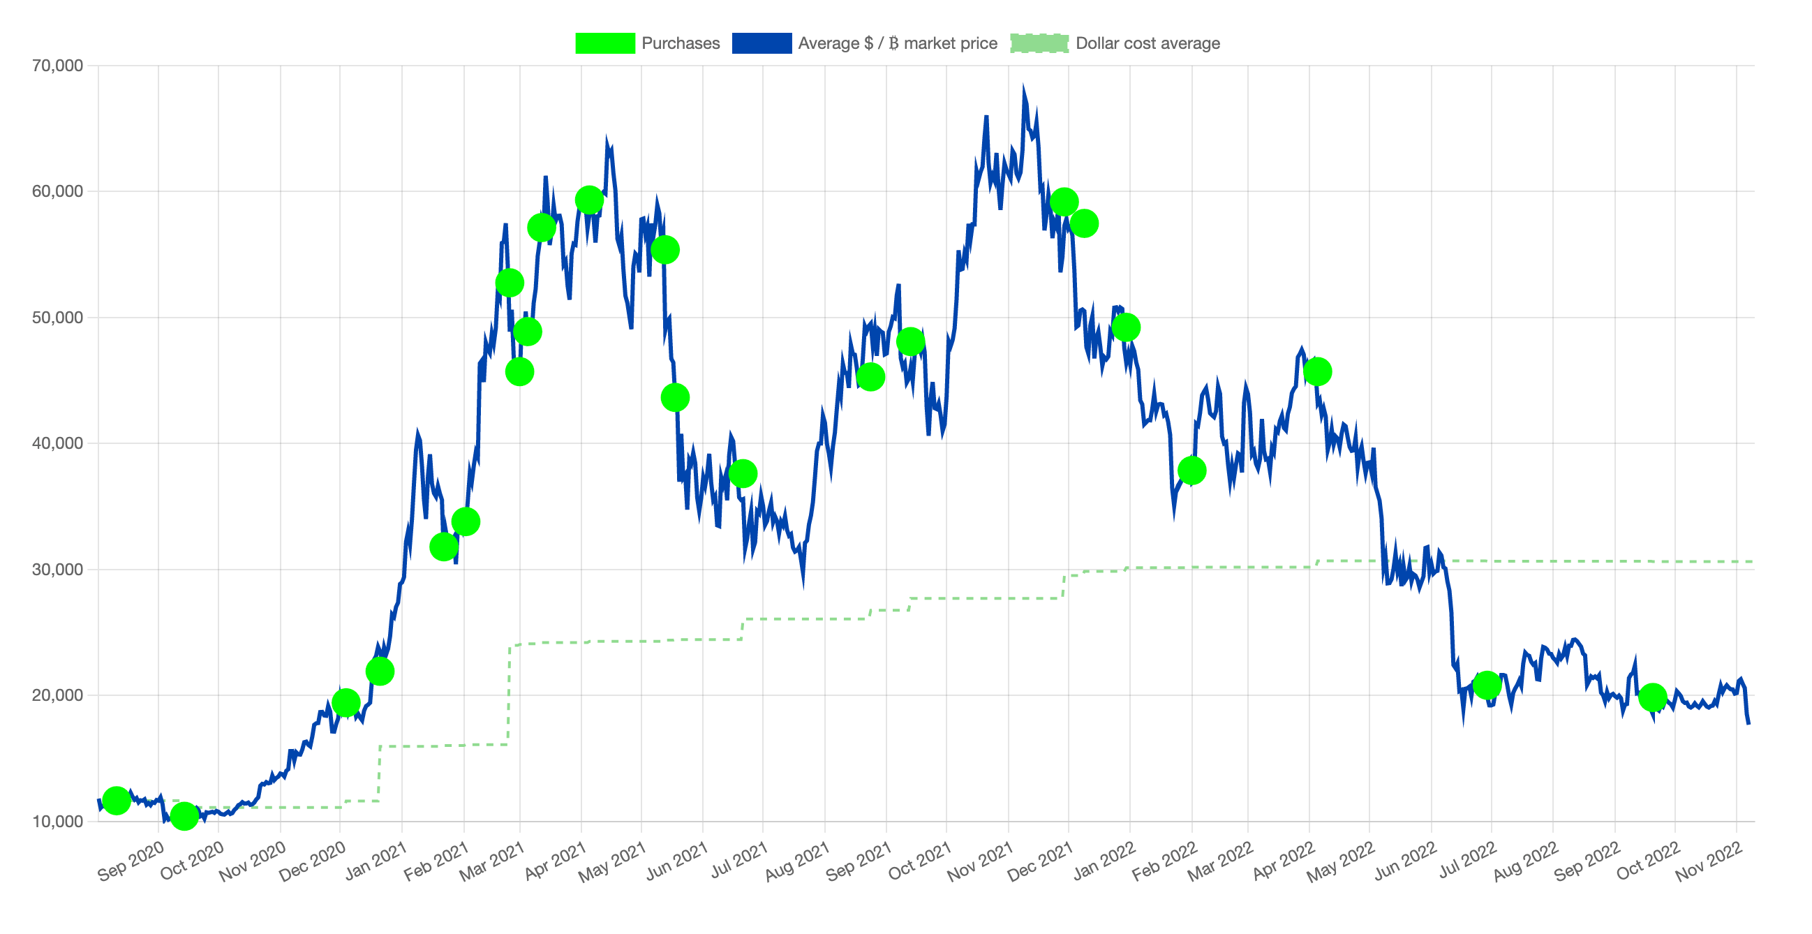Click the Jan 2022 x-axis label
This screenshot has height=934, width=1812.
pos(1104,861)
